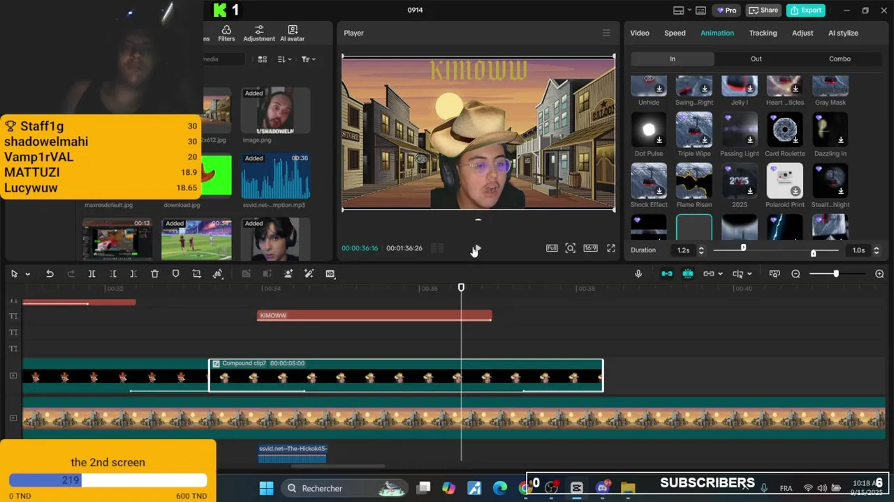Delete the right part at the playhead
Image resolution: width=894 pixels, height=502 pixels.
click(133, 274)
